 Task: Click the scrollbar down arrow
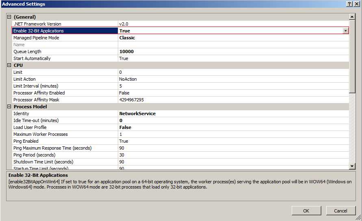pyautogui.click(x=352, y=166)
